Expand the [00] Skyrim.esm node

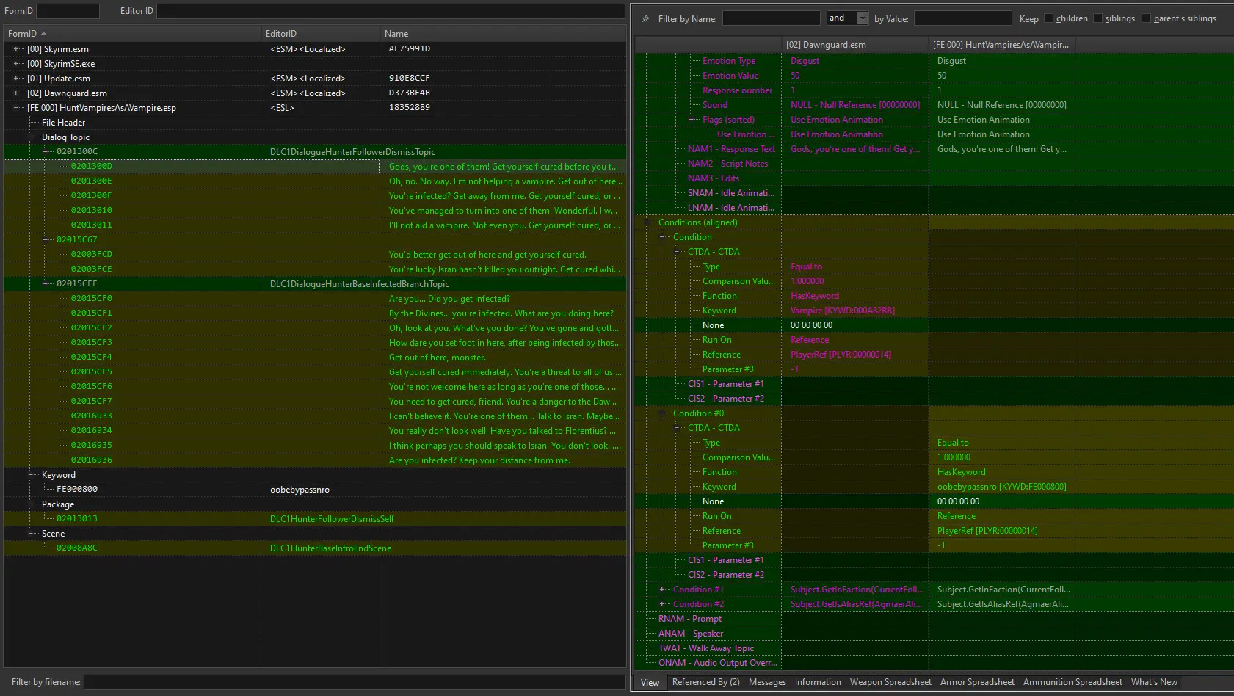[15, 49]
